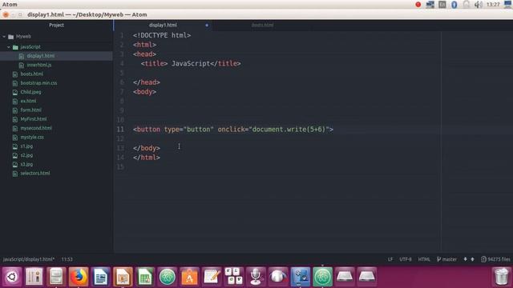The image size is (513, 288).
Task: Open the microphone recorder dock icon
Action: click(x=256, y=277)
